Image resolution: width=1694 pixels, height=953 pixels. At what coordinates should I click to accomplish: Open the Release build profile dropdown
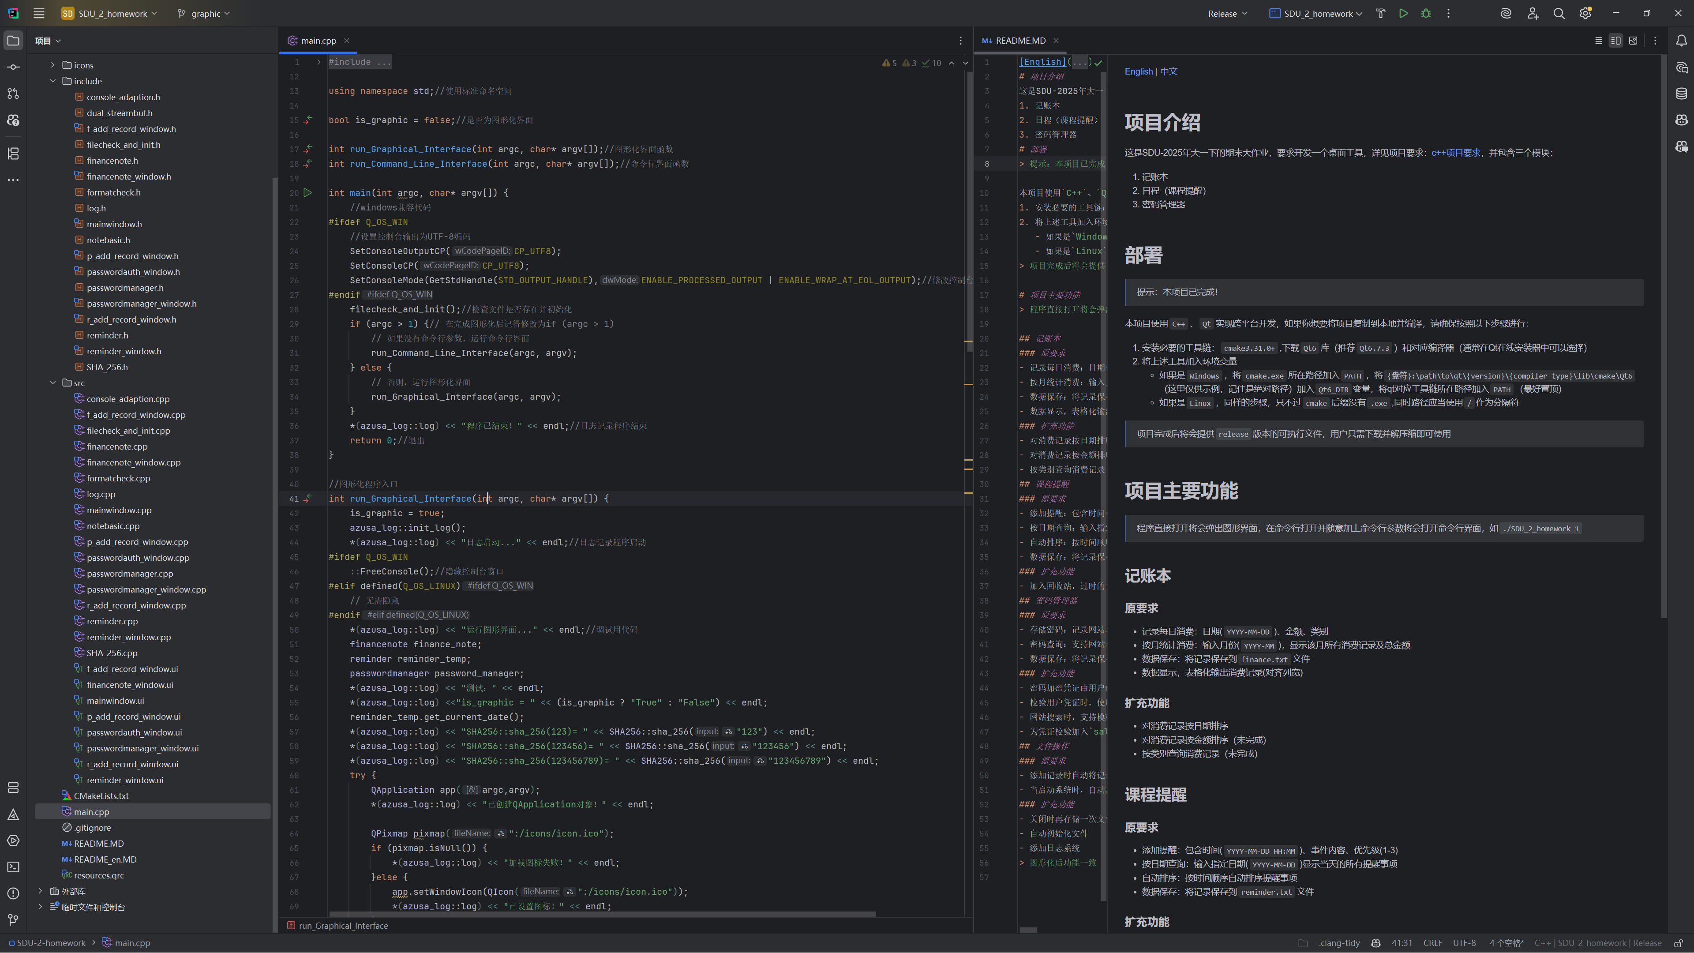pyautogui.click(x=1227, y=13)
